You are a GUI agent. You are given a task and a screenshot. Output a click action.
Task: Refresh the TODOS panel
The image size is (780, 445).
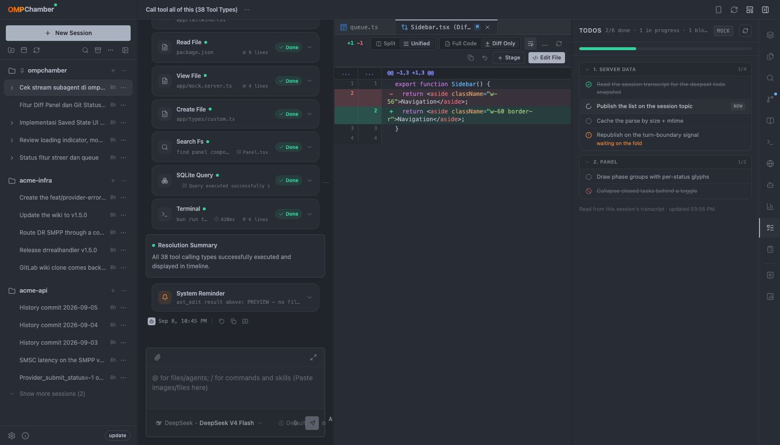point(745,31)
